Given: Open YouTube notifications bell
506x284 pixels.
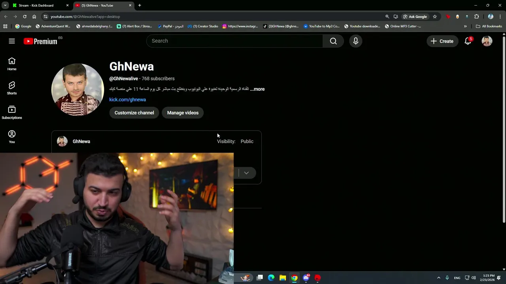Looking at the screenshot, I should tap(468, 41).
